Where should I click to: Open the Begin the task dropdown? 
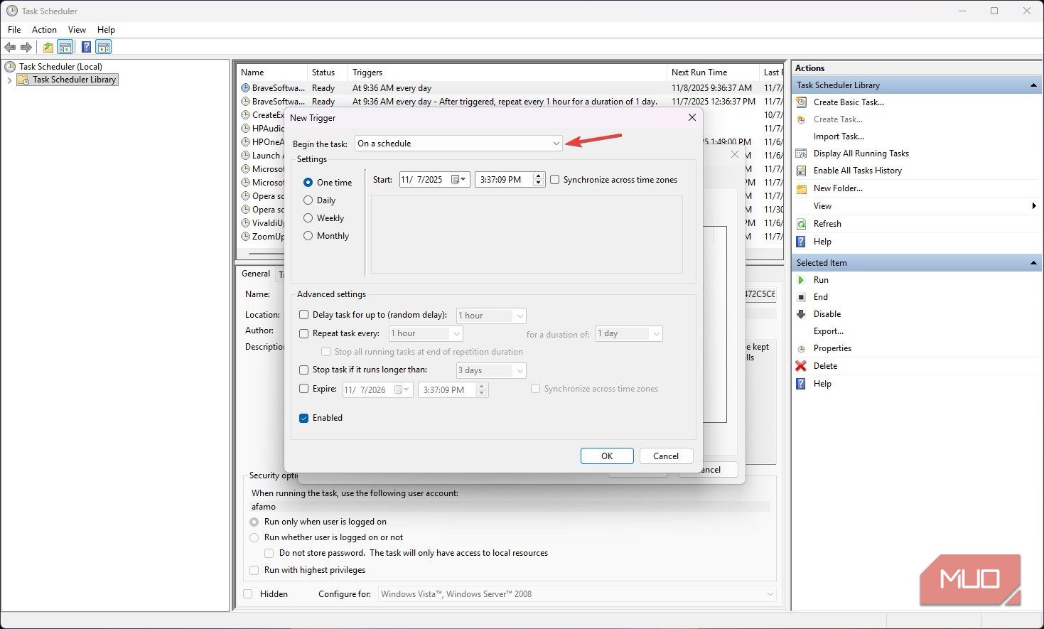pos(458,144)
